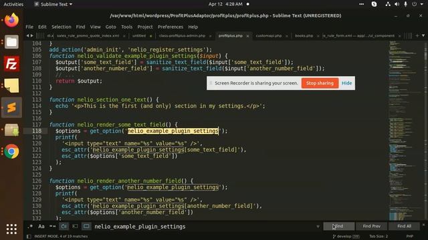Open the Help menu

point(193,27)
